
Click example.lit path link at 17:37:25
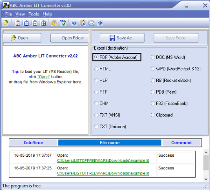click(x=103, y=173)
